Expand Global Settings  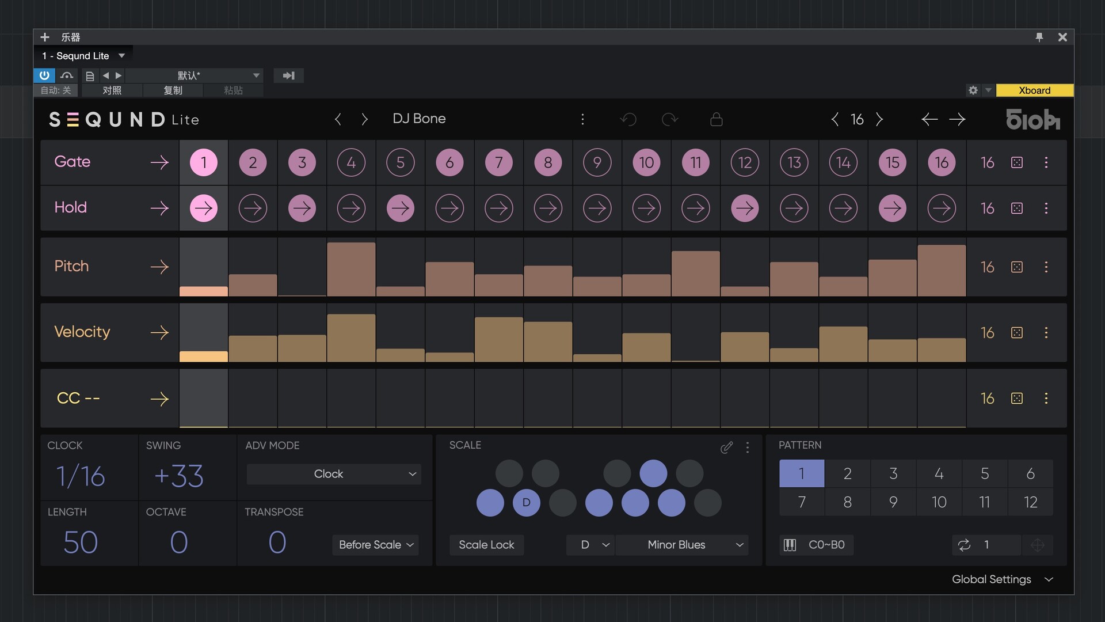[1002, 579]
